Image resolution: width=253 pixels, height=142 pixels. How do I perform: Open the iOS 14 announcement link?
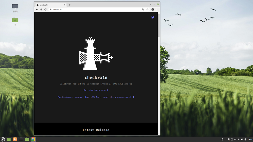click(x=96, y=97)
